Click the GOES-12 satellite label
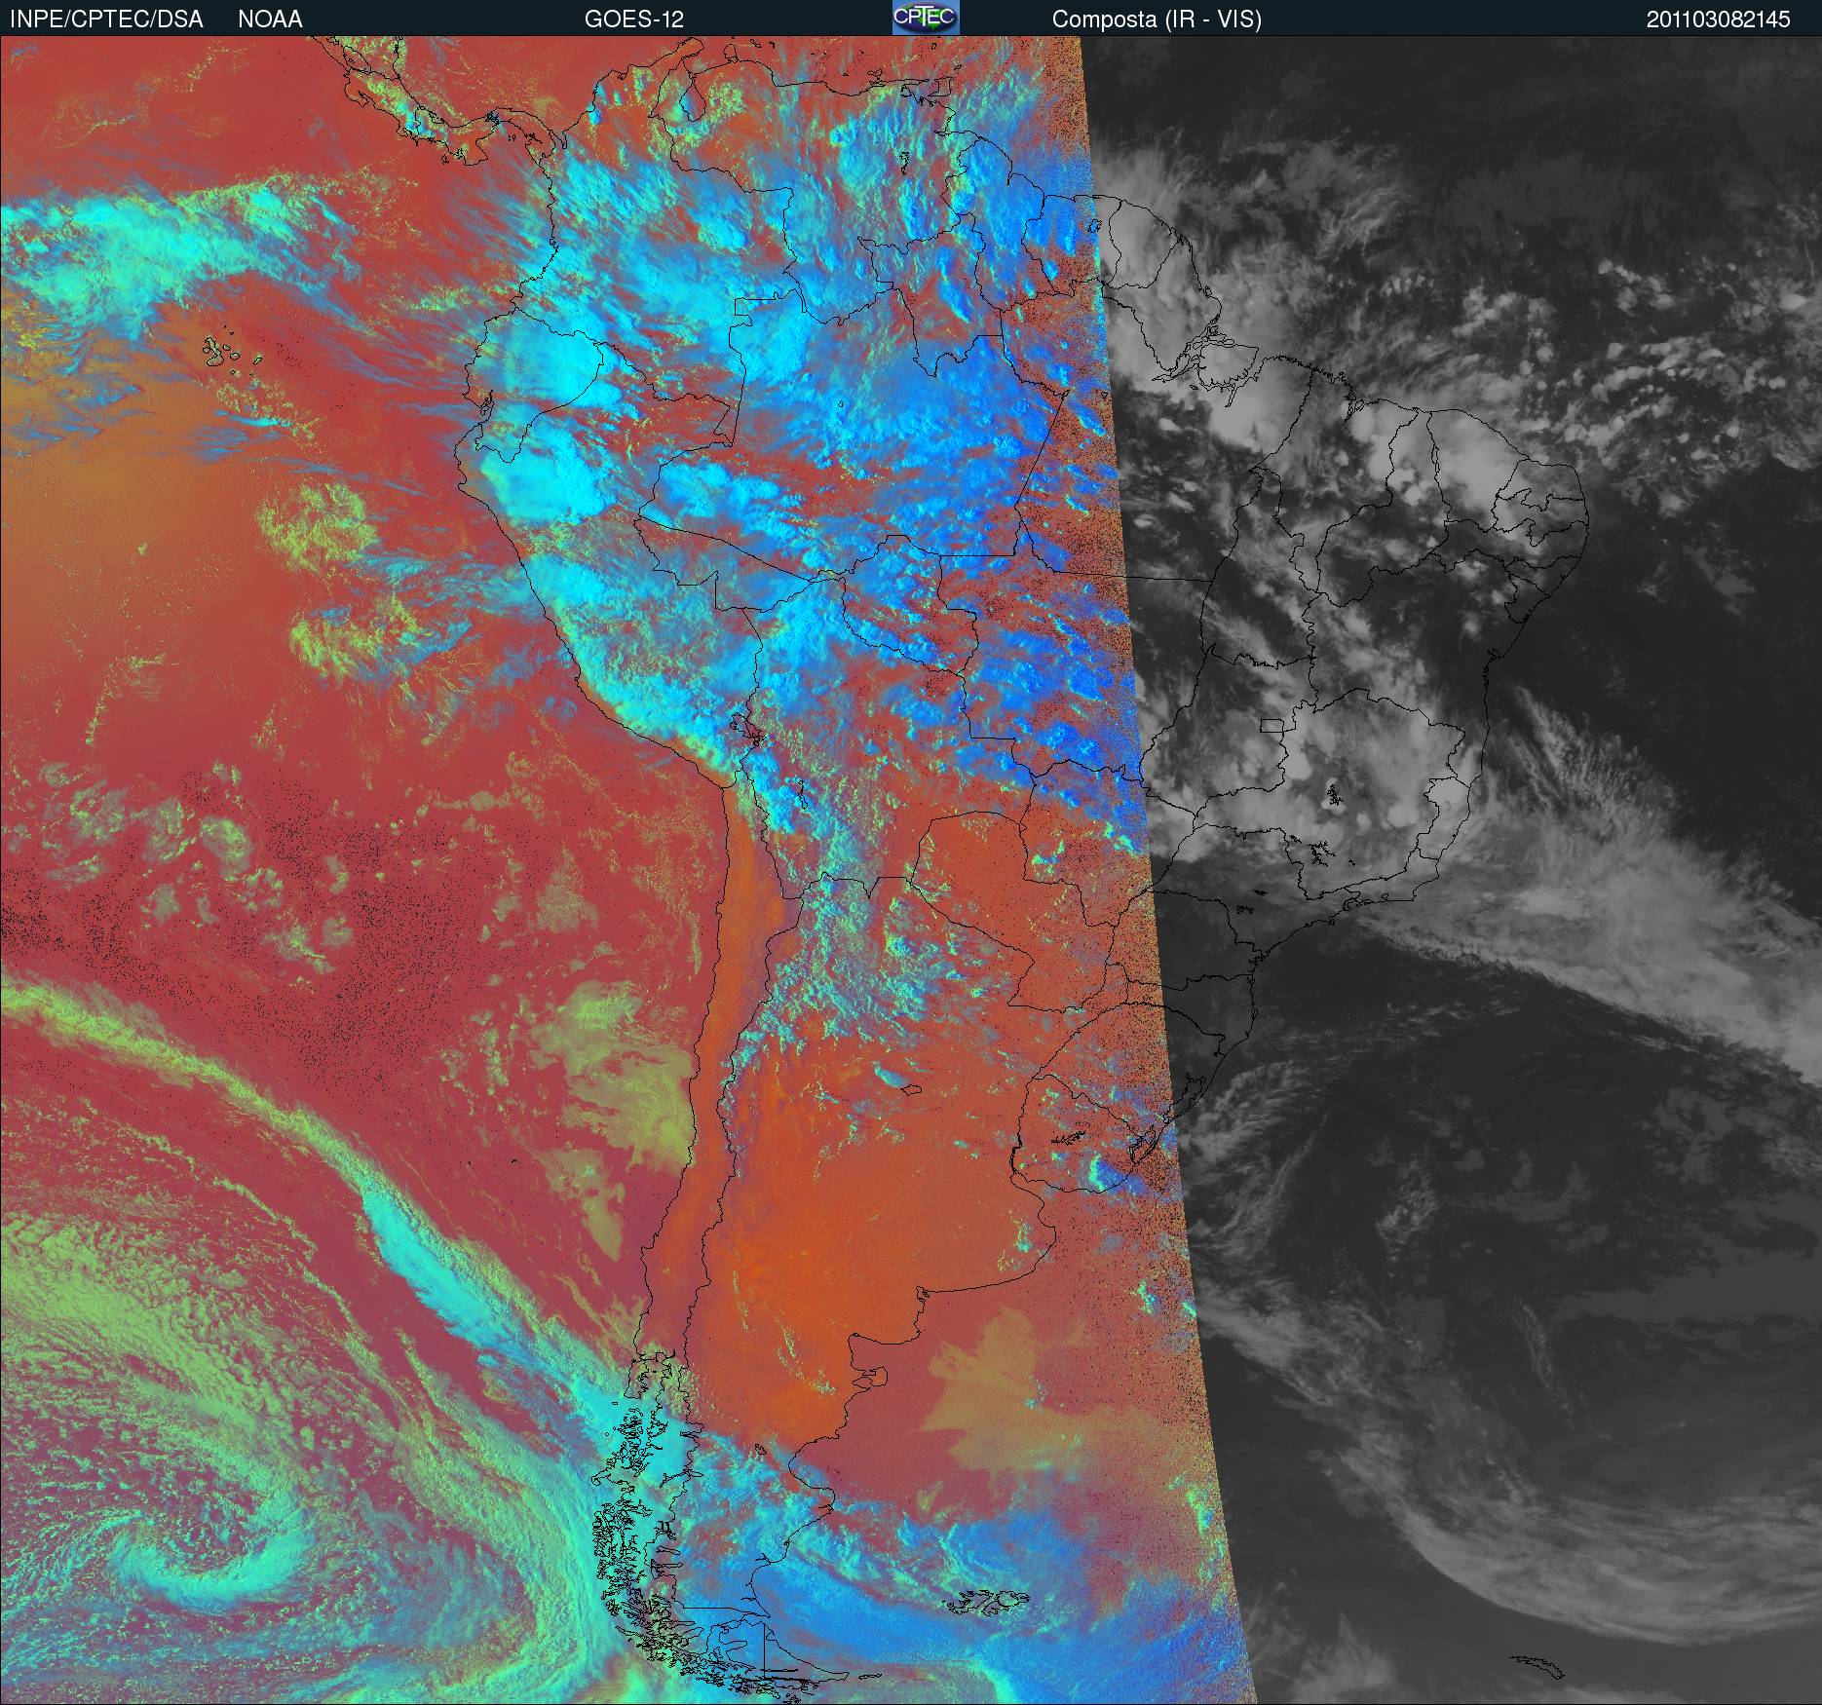1822x1705 pixels. 633,19
